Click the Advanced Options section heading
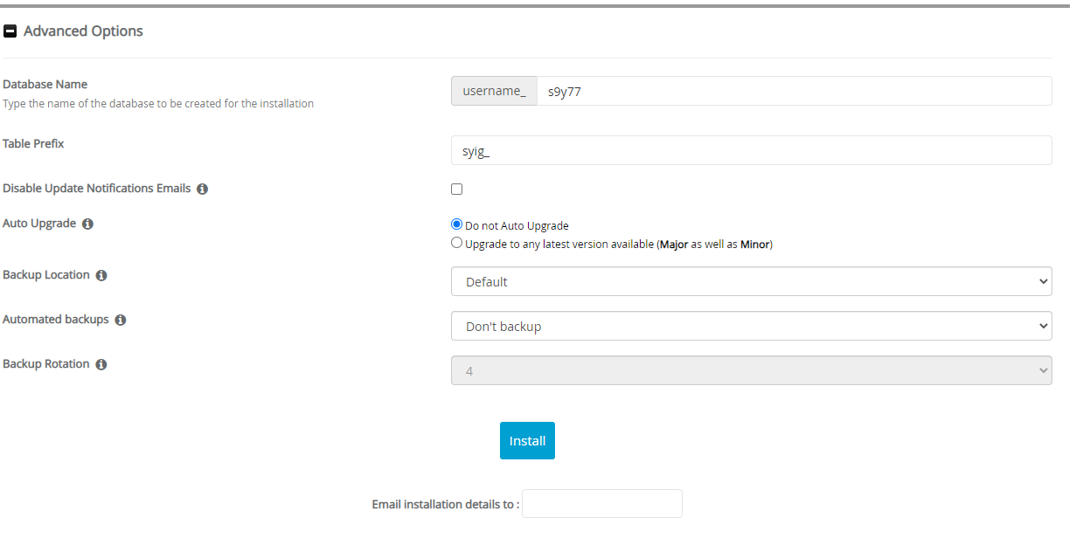This screenshot has width=1076, height=538. pyautogui.click(x=83, y=31)
